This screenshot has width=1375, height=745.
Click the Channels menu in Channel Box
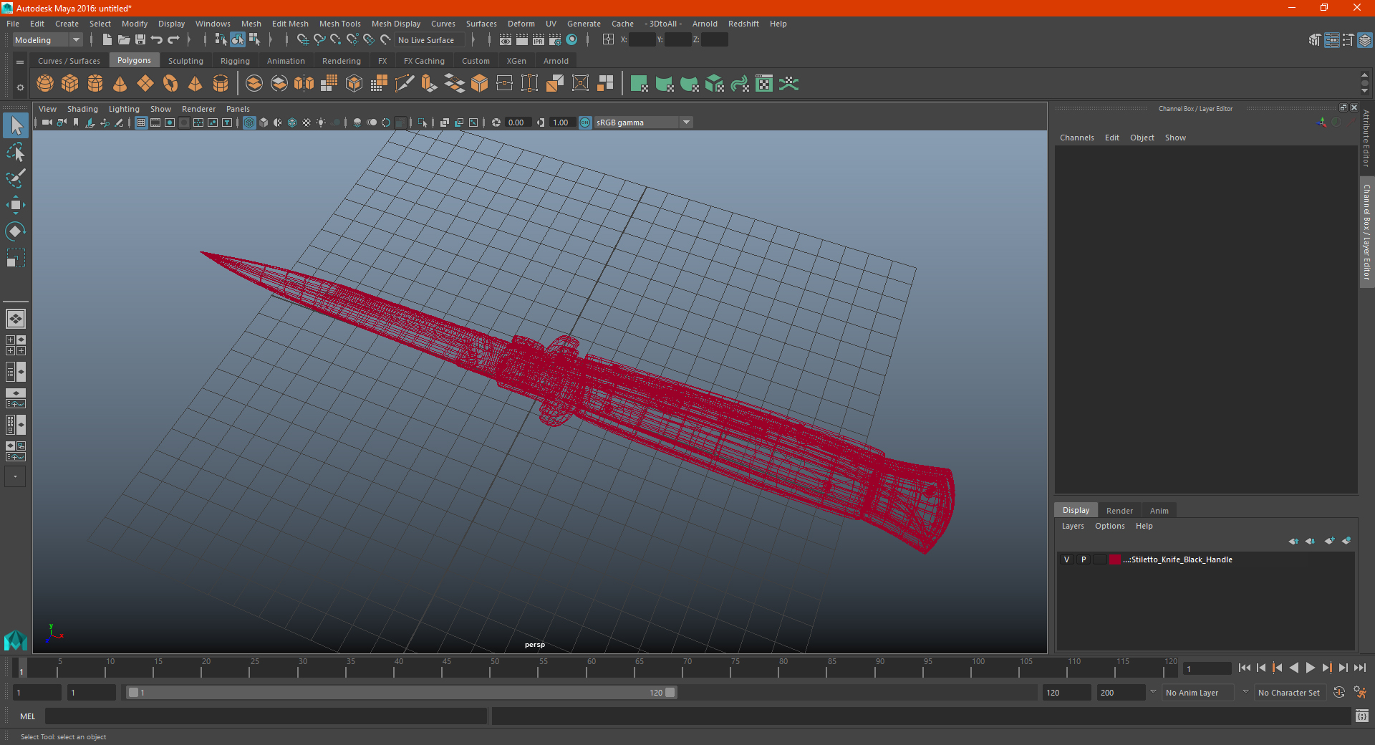pyautogui.click(x=1076, y=138)
